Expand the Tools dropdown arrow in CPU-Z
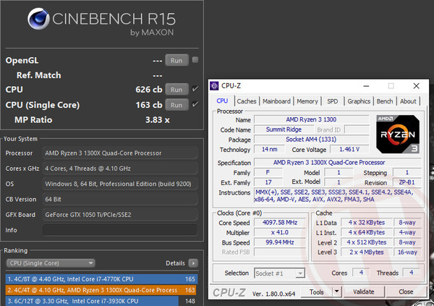 [x=336, y=292]
